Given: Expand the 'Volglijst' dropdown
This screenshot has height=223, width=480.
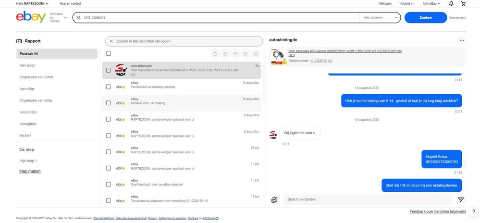Looking at the screenshot, I should click(x=406, y=3).
